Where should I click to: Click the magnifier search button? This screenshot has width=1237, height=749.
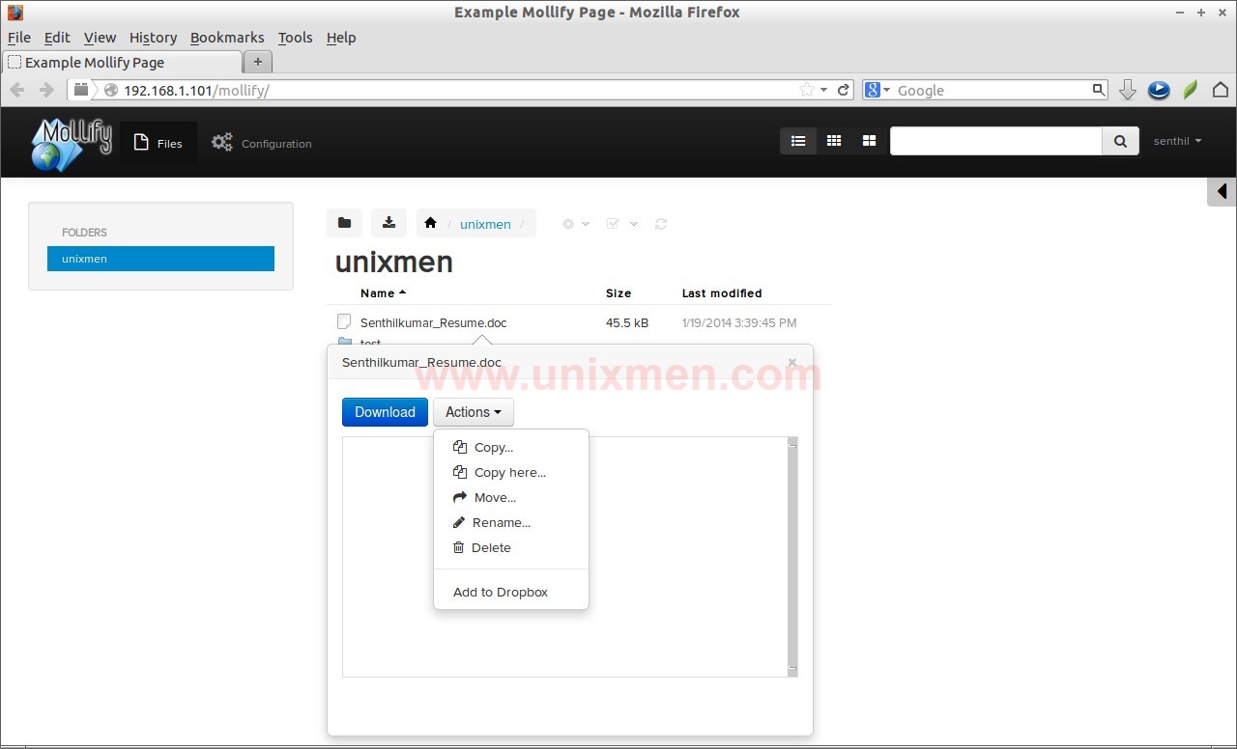click(1120, 141)
